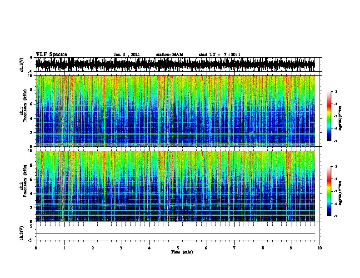
Task: Click time axis tick label '3'
Action: click(x=121, y=248)
